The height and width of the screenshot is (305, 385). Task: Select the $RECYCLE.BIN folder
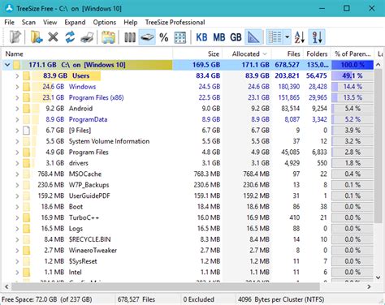[89, 239]
